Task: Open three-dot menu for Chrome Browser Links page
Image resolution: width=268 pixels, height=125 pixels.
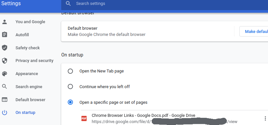Action: [x=265, y=118]
